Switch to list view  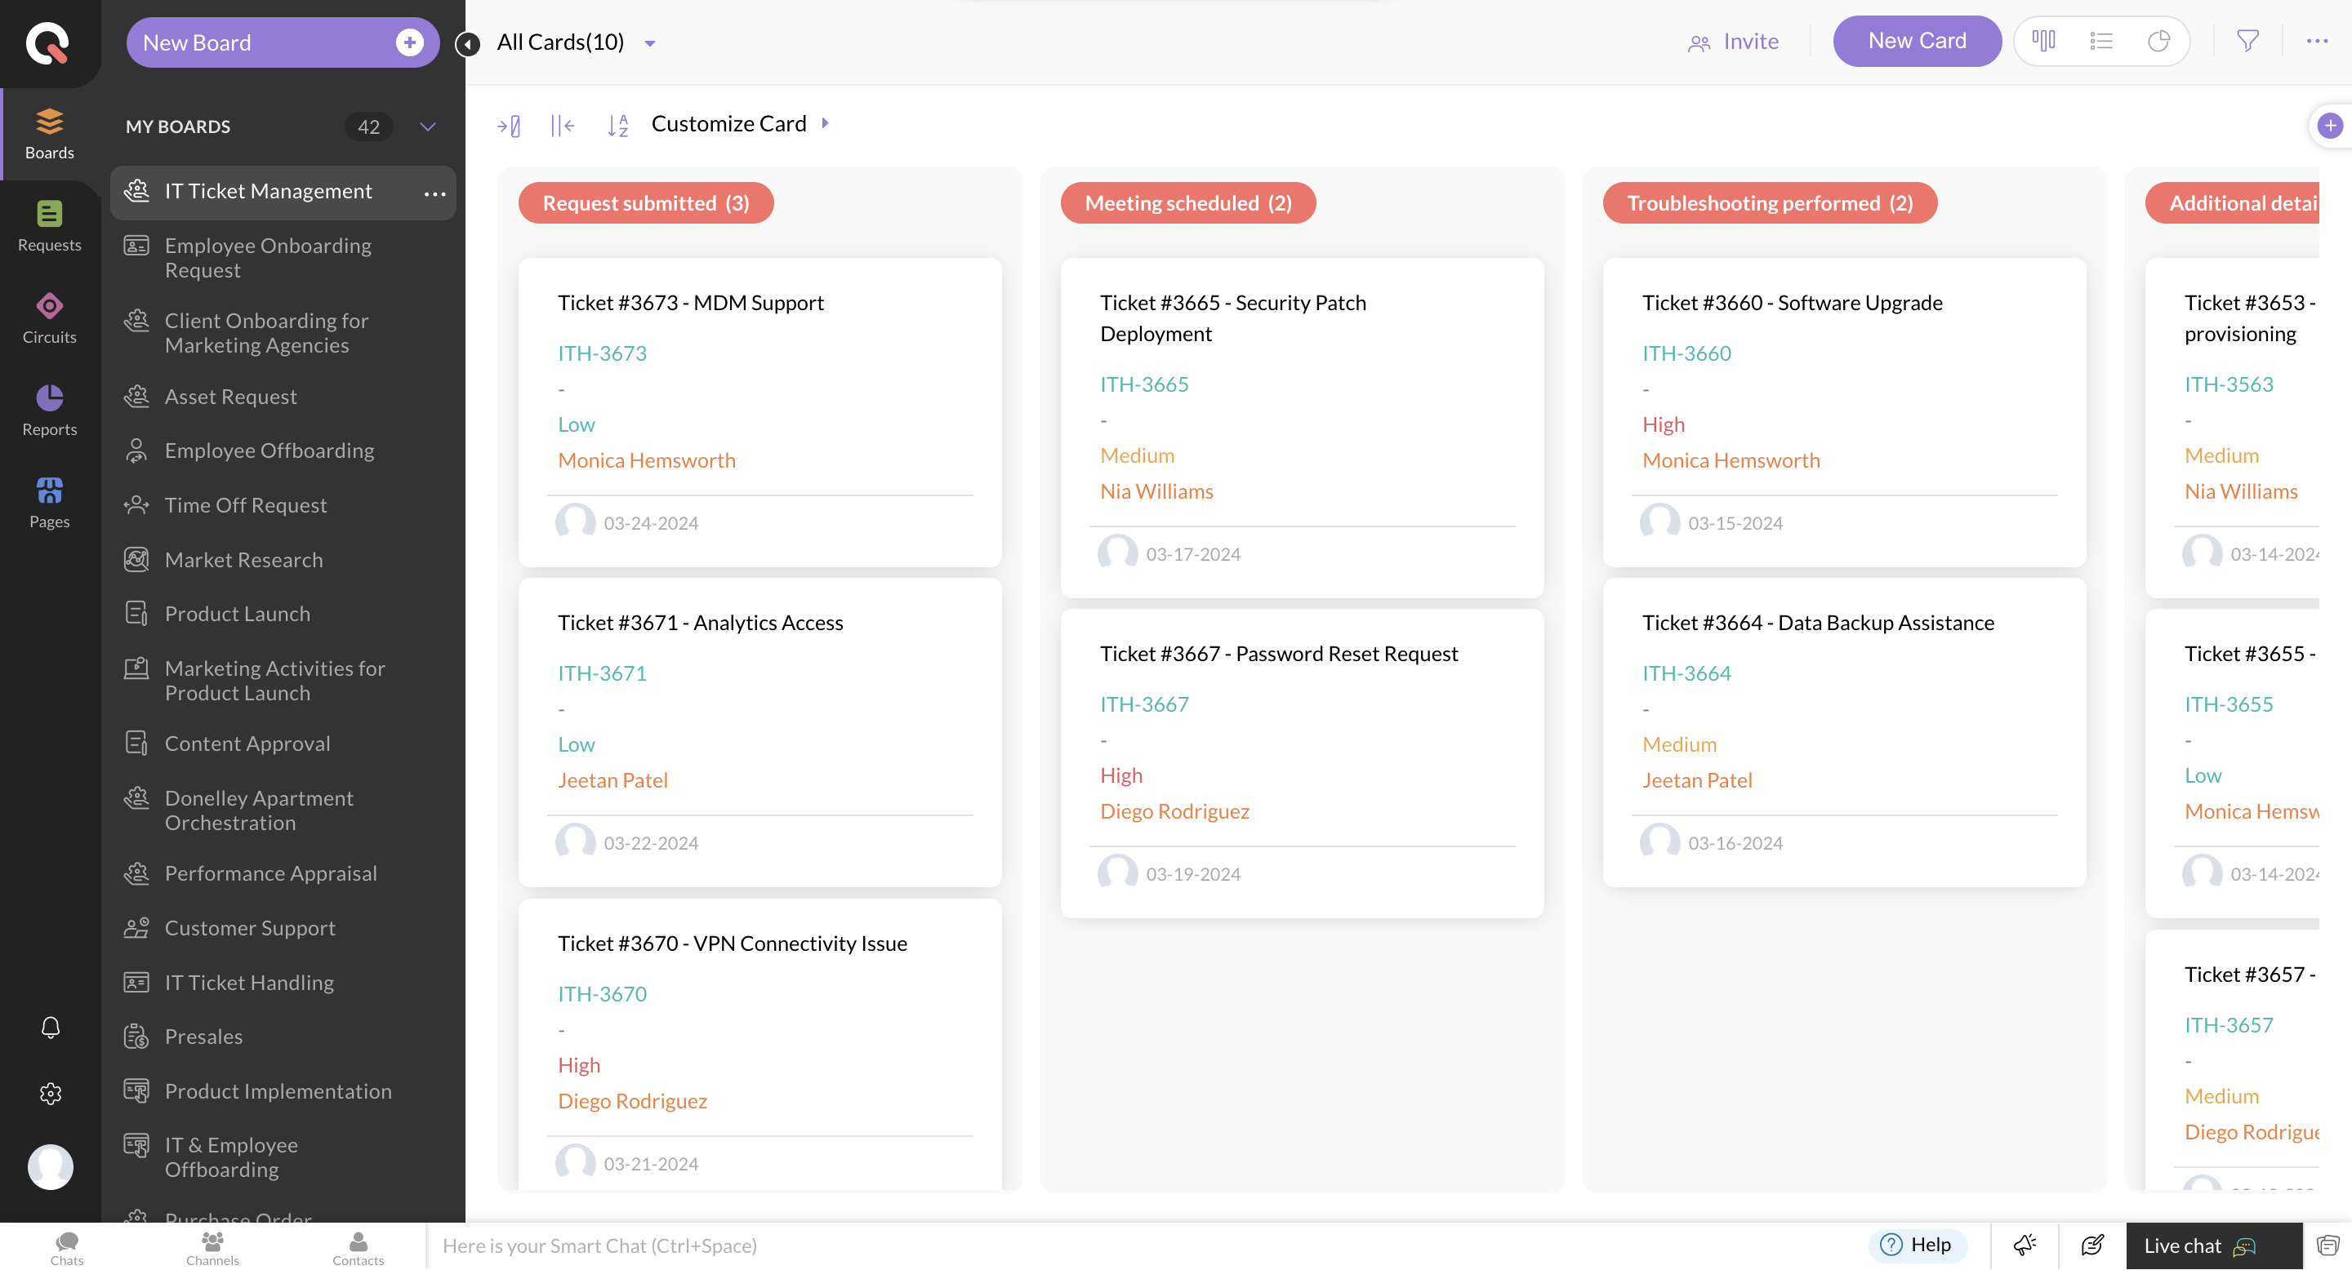2101,41
